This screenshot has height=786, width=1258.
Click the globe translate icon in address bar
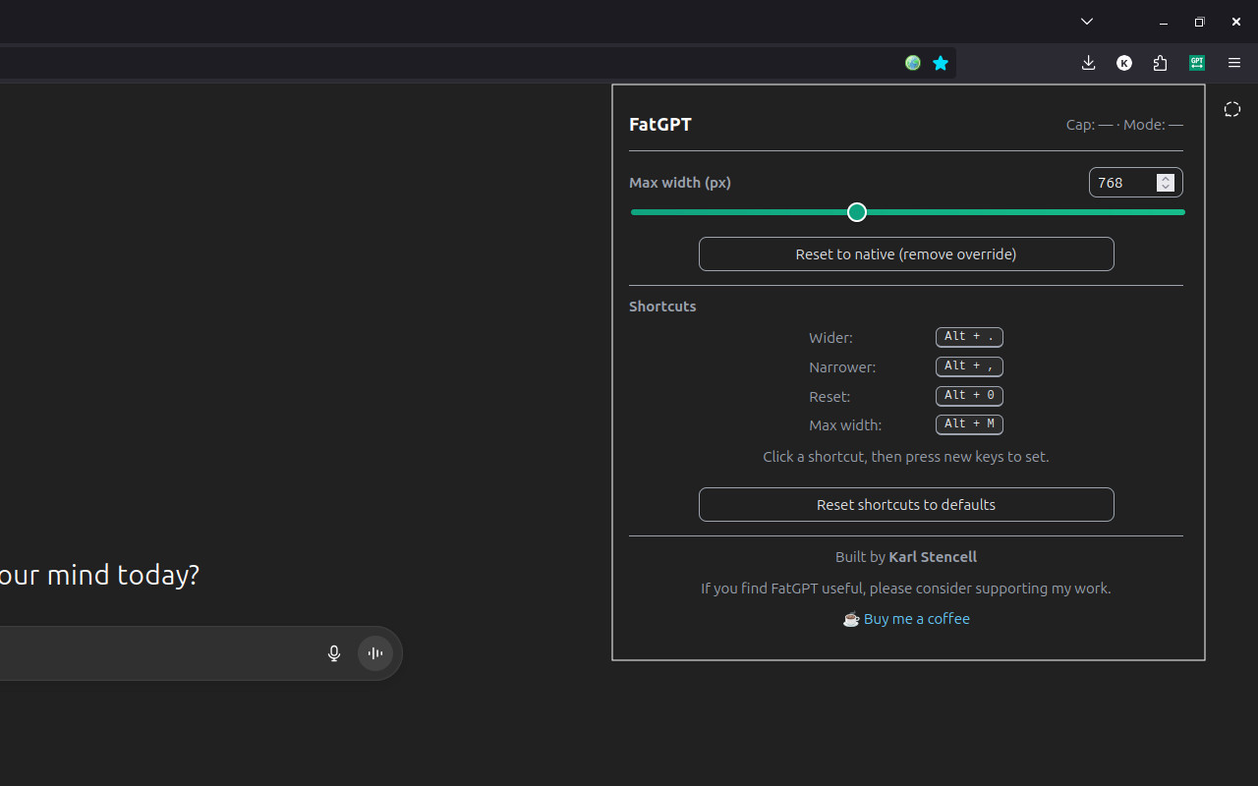pos(913,63)
